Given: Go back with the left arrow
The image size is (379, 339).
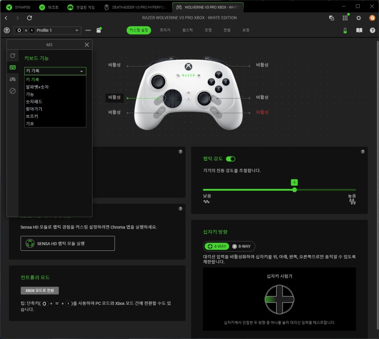Looking at the screenshot, I should 6,18.
